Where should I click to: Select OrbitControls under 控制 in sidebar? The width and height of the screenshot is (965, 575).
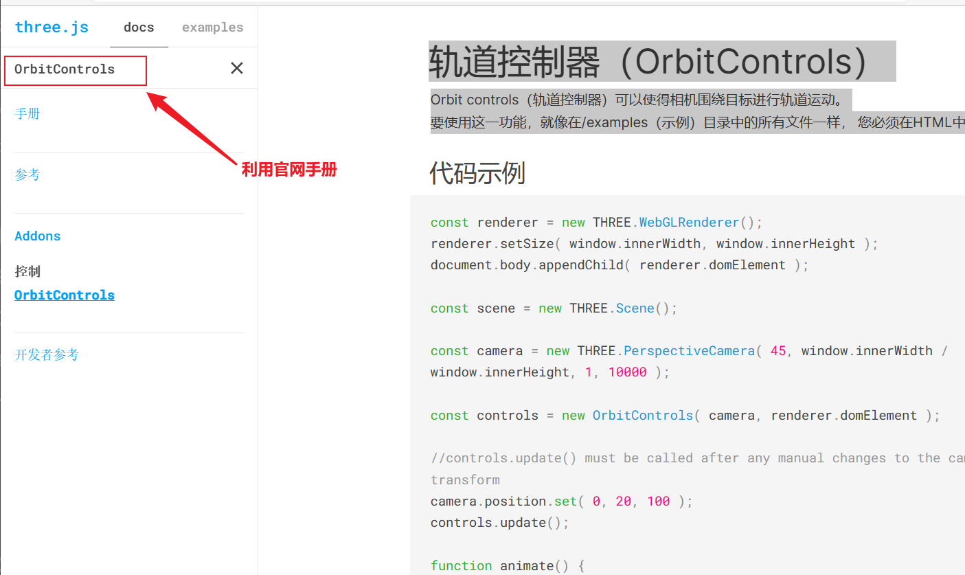click(64, 295)
